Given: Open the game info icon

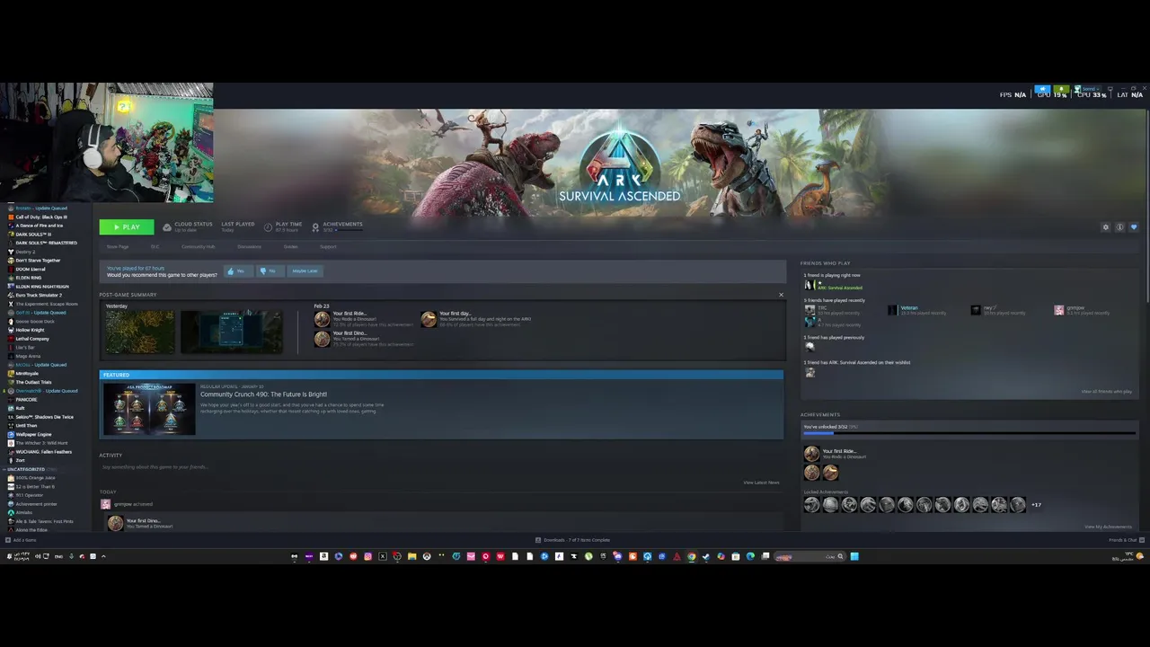Looking at the screenshot, I should point(1119,227).
